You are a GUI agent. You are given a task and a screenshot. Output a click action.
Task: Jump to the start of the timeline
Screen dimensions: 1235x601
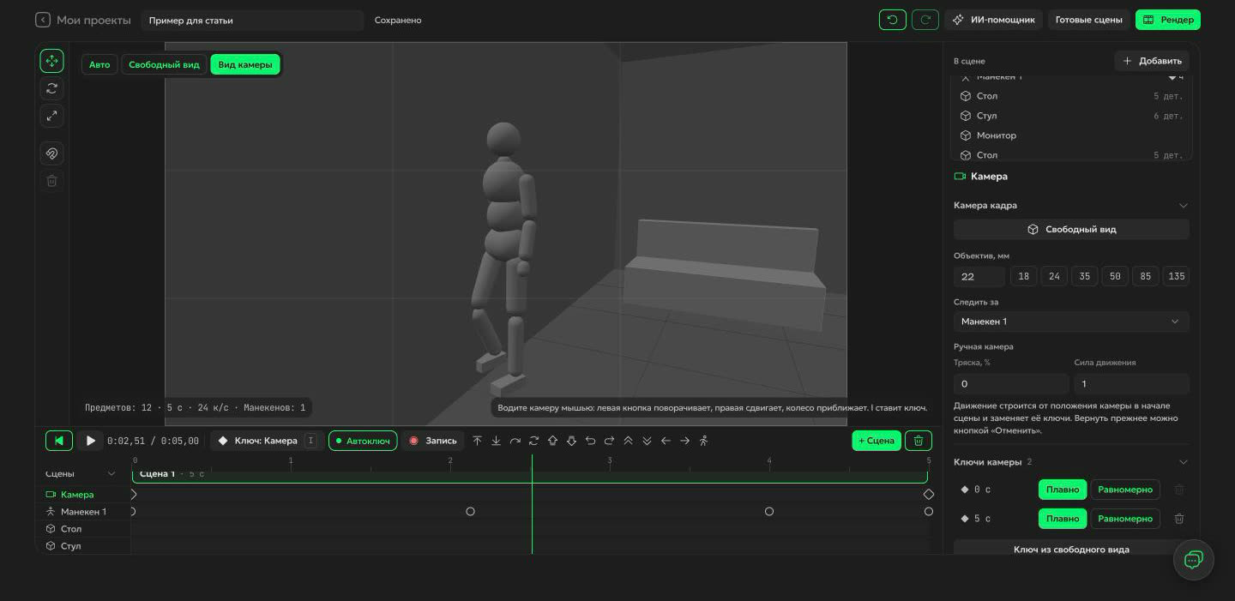click(58, 441)
